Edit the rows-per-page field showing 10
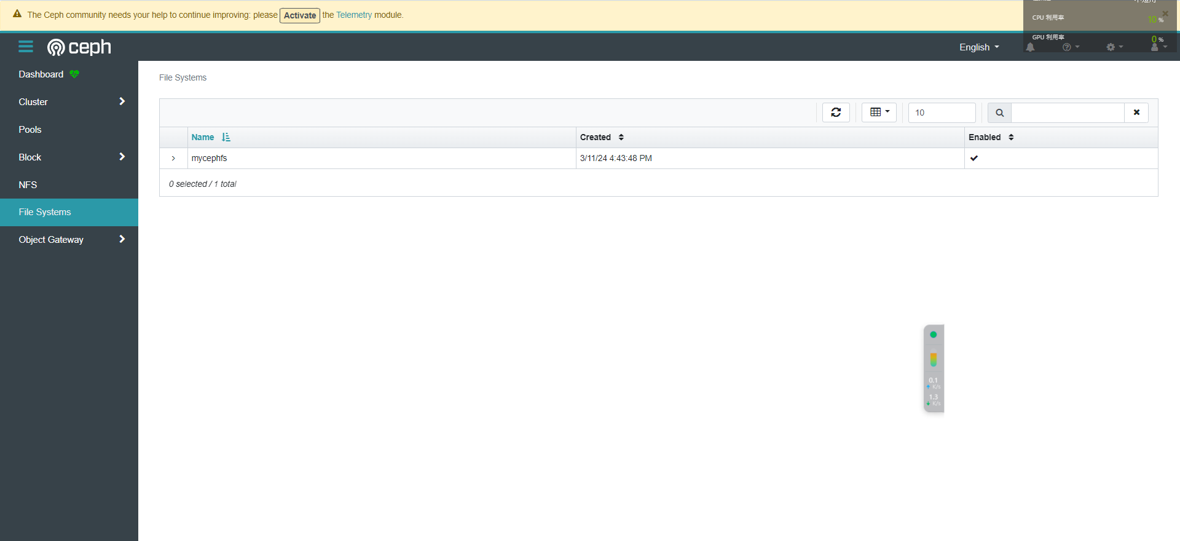Screen dimensions: 1180x541 click(x=942, y=113)
